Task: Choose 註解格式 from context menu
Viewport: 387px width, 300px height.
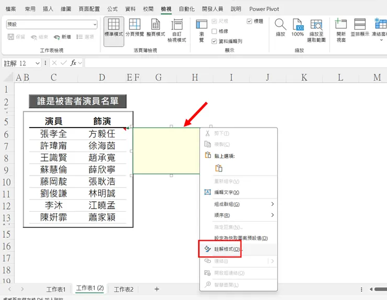Action: tap(238, 249)
